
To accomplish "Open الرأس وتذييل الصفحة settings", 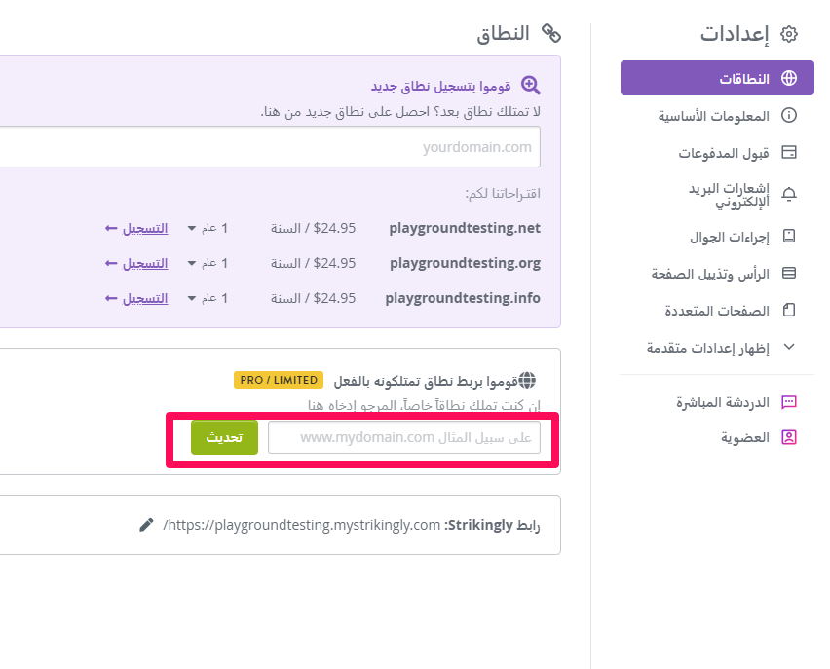I will pyautogui.click(x=723, y=274).
